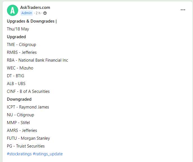Click the "Downgraded" section heading
Screen dimensions: 193x162
coord(19,99)
